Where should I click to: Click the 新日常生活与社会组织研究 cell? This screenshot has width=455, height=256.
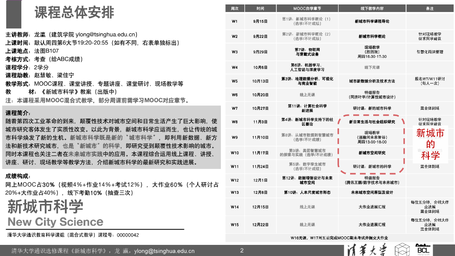[372, 122]
